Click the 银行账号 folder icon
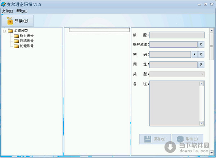The width and height of the screenshot is (216, 158). [x=16, y=36]
